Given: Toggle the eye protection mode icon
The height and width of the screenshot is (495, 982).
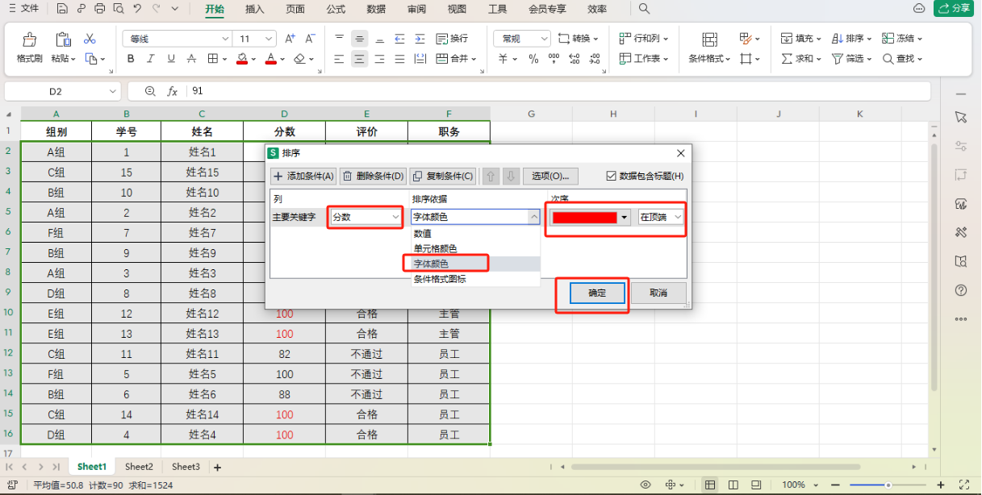Looking at the screenshot, I should point(645,485).
